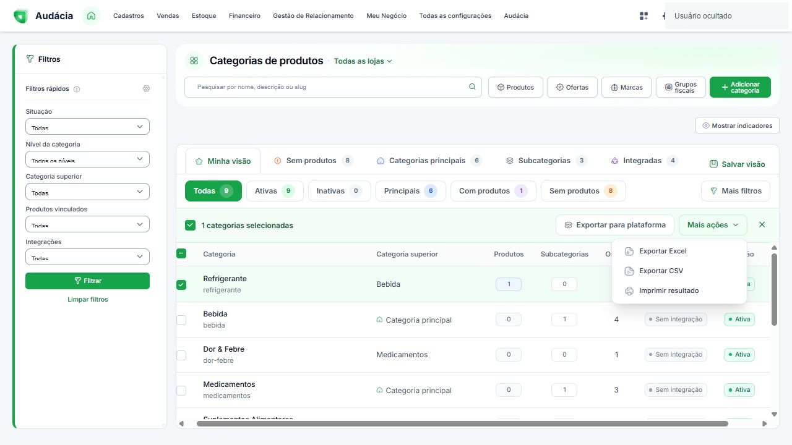Check the Dor & Febre row checkbox

pos(181,355)
